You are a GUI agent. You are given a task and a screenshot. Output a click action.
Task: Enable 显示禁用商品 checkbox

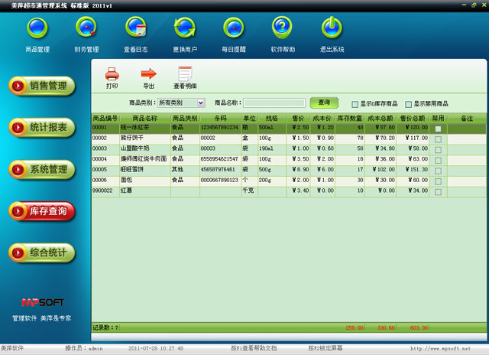pos(409,103)
